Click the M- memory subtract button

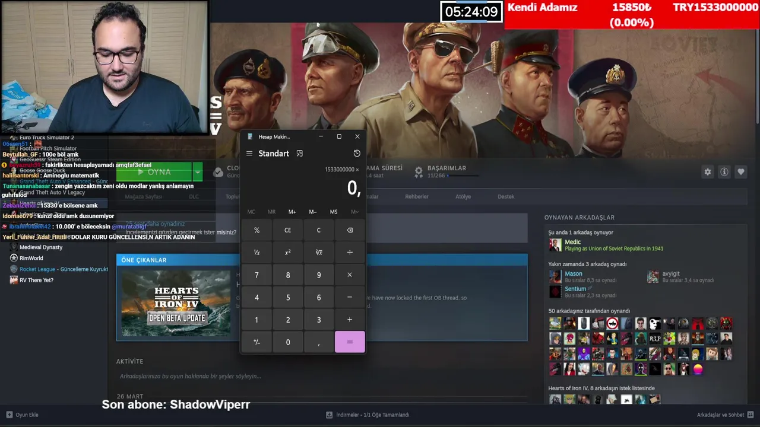coord(313,212)
